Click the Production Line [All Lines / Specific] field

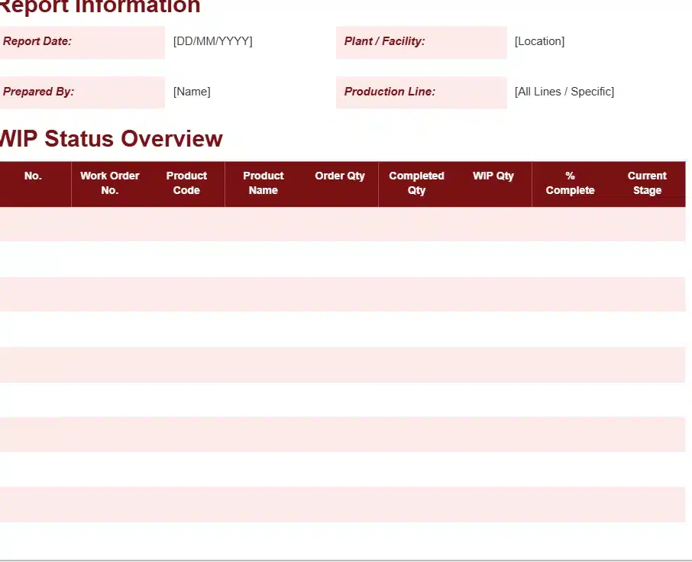coord(564,92)
